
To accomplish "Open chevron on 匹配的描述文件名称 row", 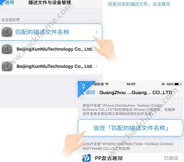I will pos(96,32).
